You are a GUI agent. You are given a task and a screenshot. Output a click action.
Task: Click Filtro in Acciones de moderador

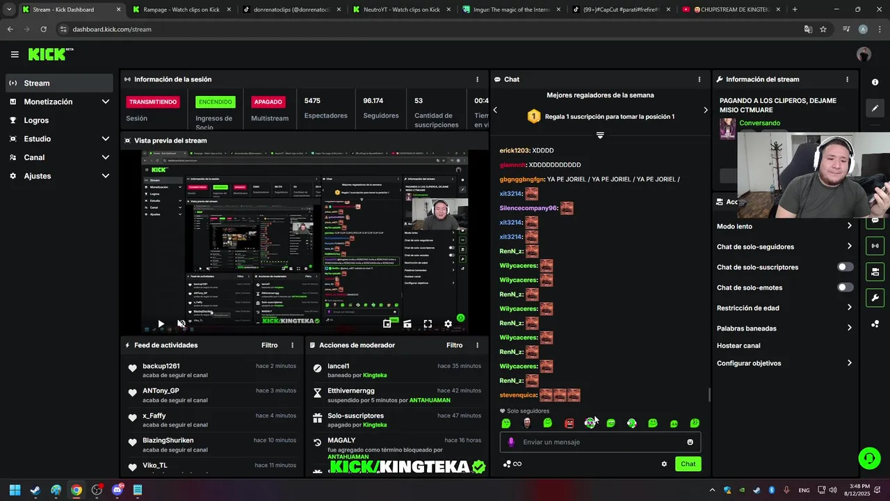(454, 345)
